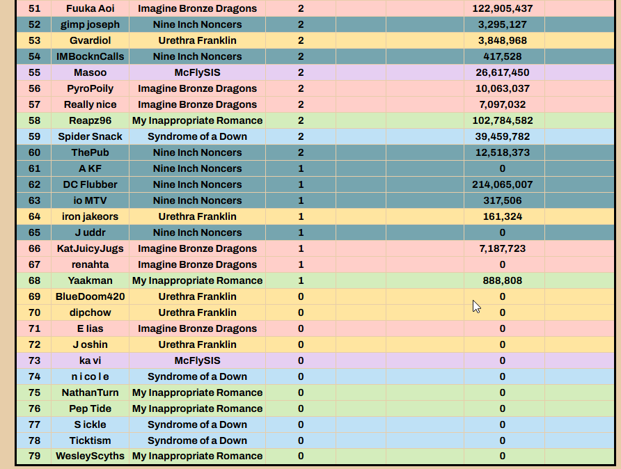Click the value 7,097,032
Viewport: 621px width, 469px height.
502,104
